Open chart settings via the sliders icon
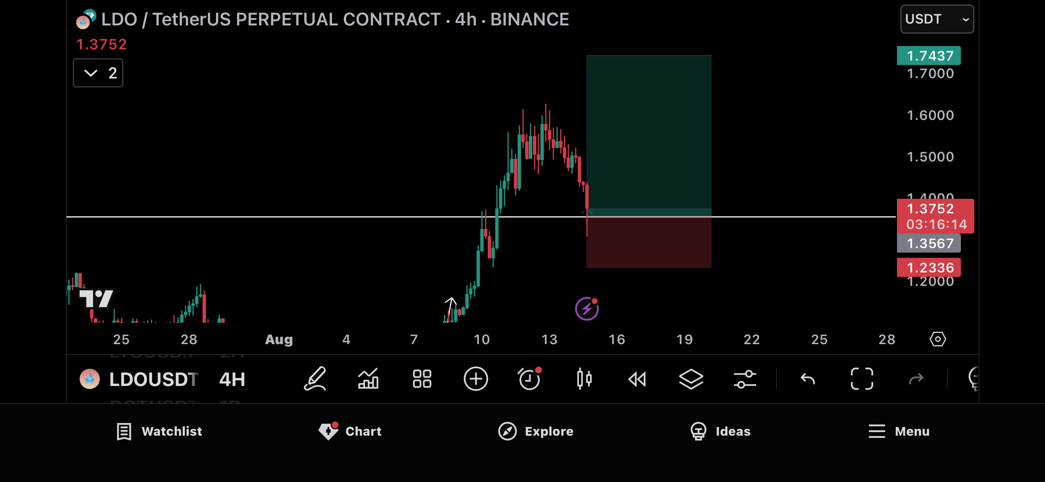 746,379
